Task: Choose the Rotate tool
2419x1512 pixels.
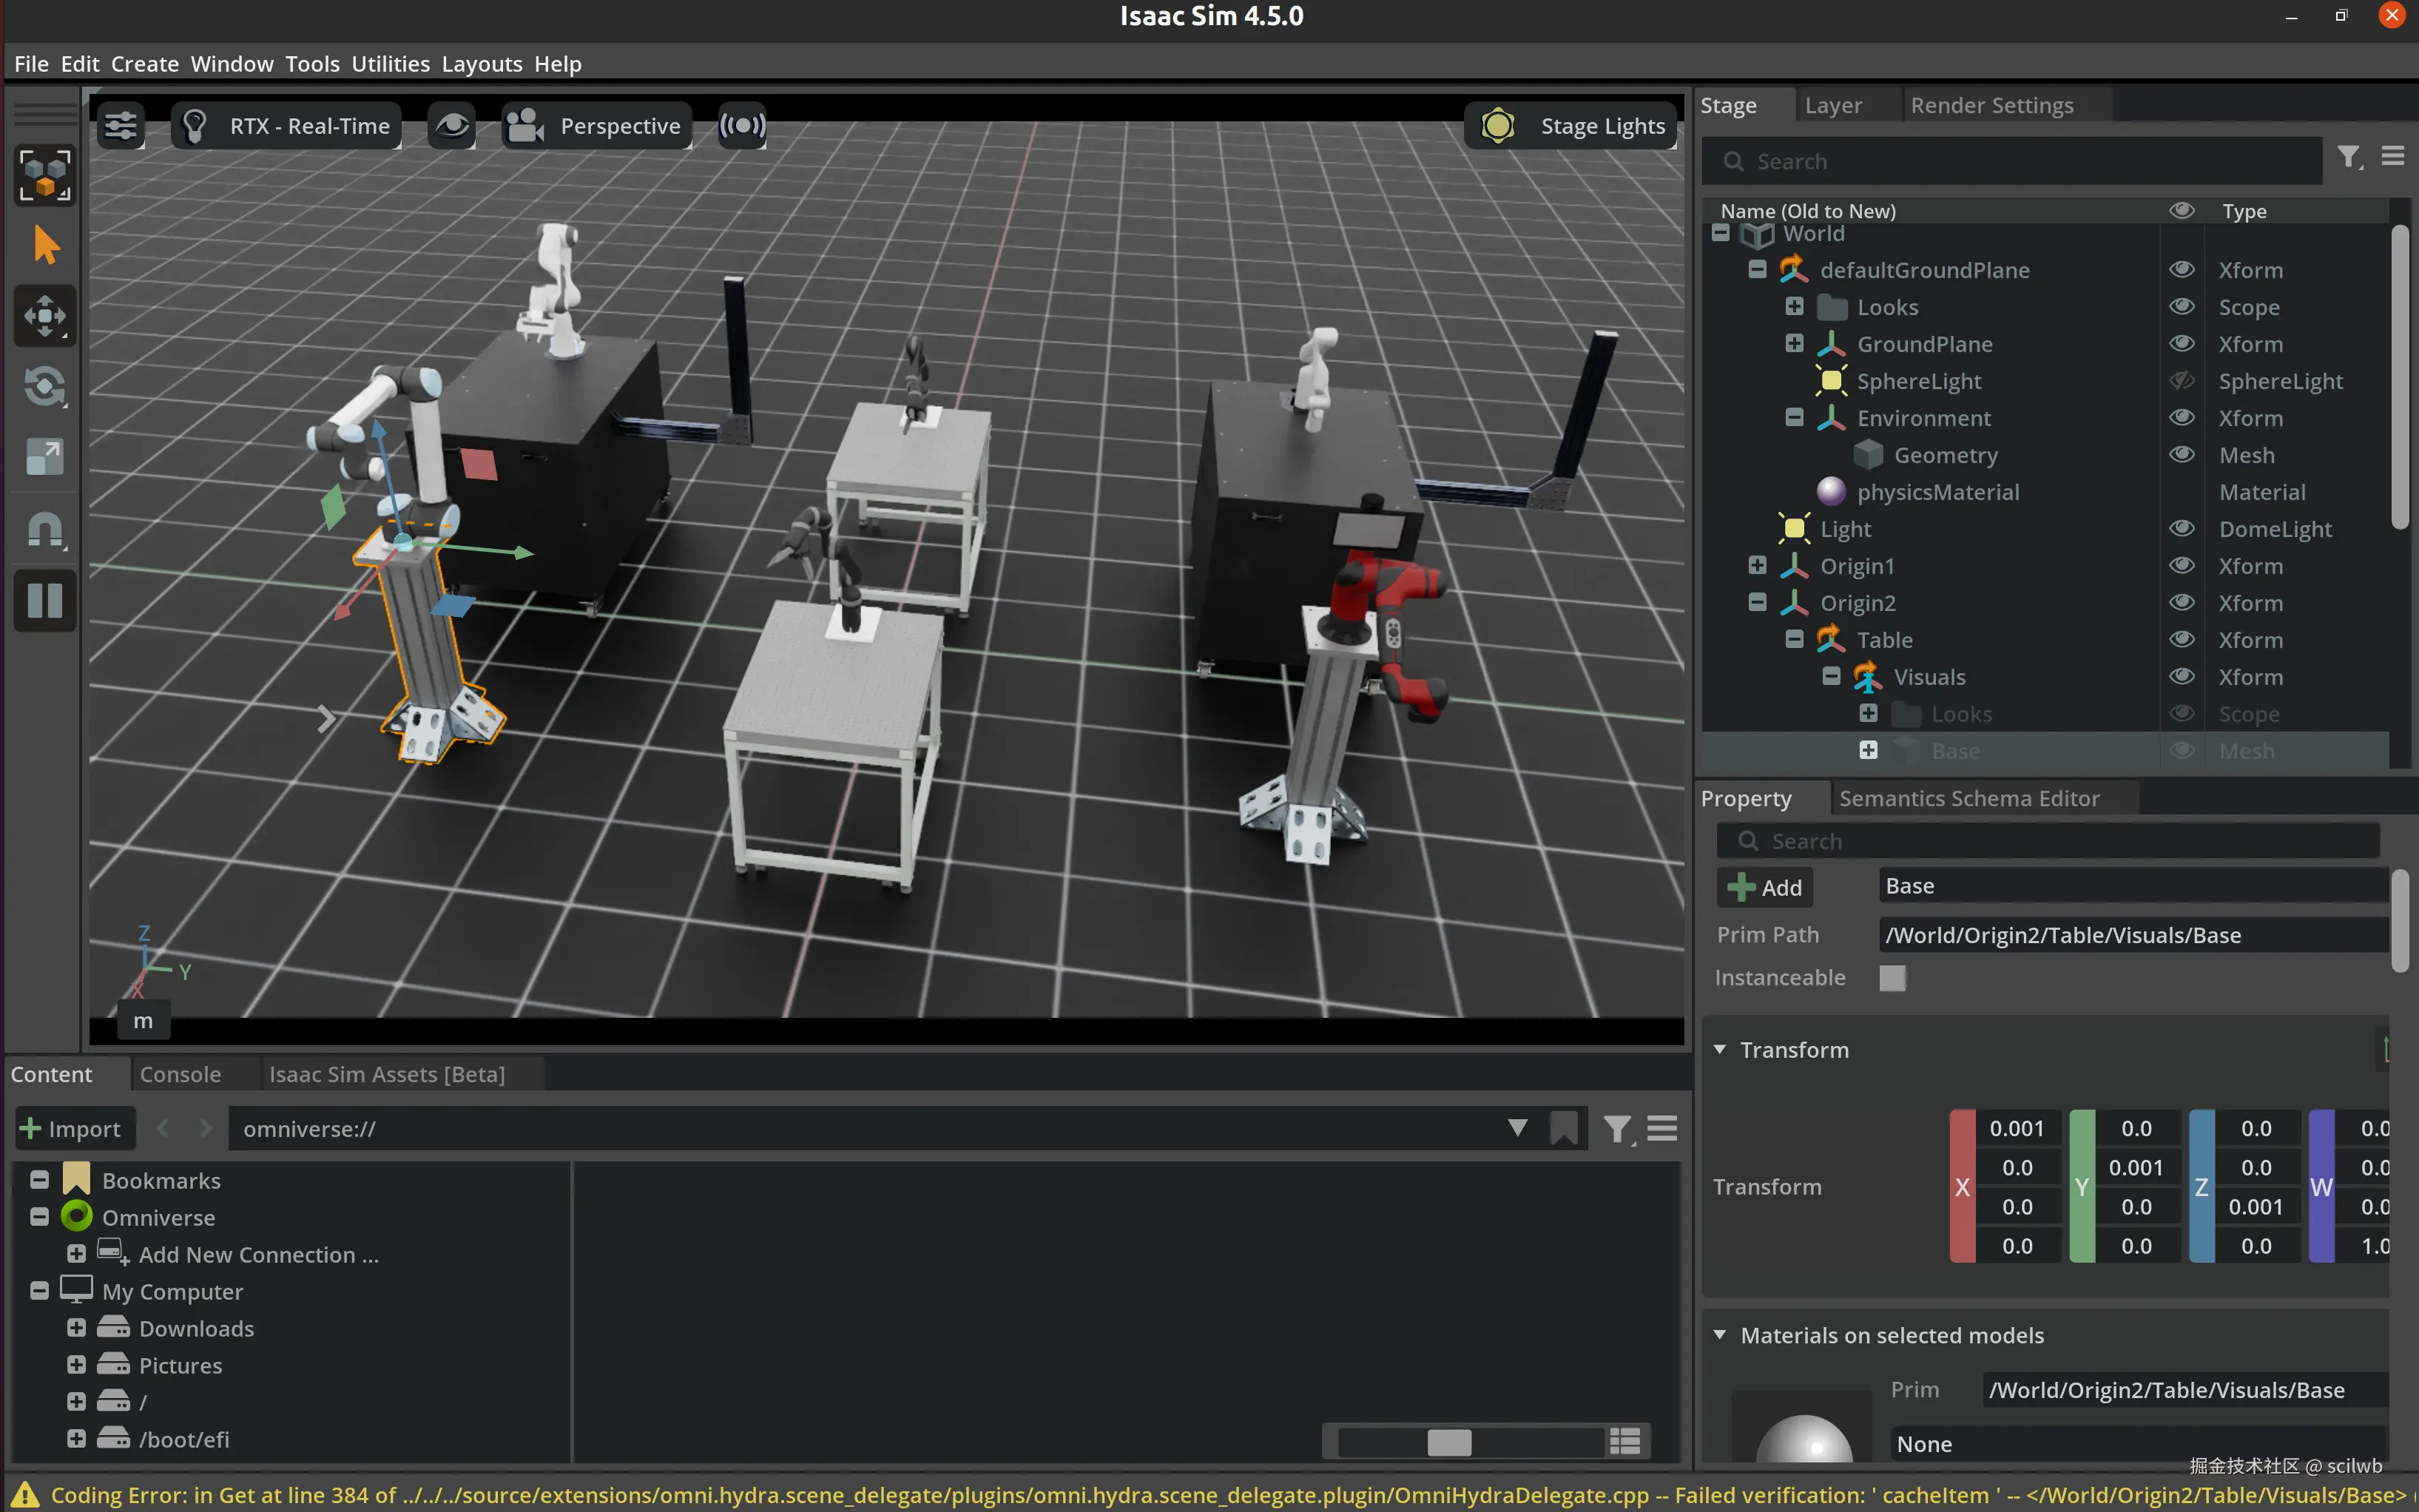Action: (x=45, y=387)
